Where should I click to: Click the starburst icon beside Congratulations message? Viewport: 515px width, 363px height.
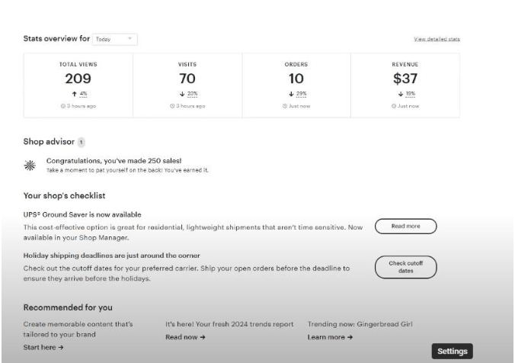coord(30,164)
